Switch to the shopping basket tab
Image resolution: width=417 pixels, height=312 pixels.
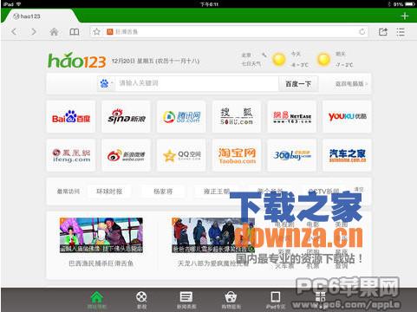point(231,301)
